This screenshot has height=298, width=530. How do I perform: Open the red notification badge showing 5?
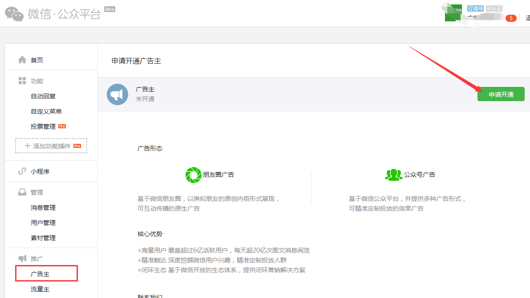[511, 18]
